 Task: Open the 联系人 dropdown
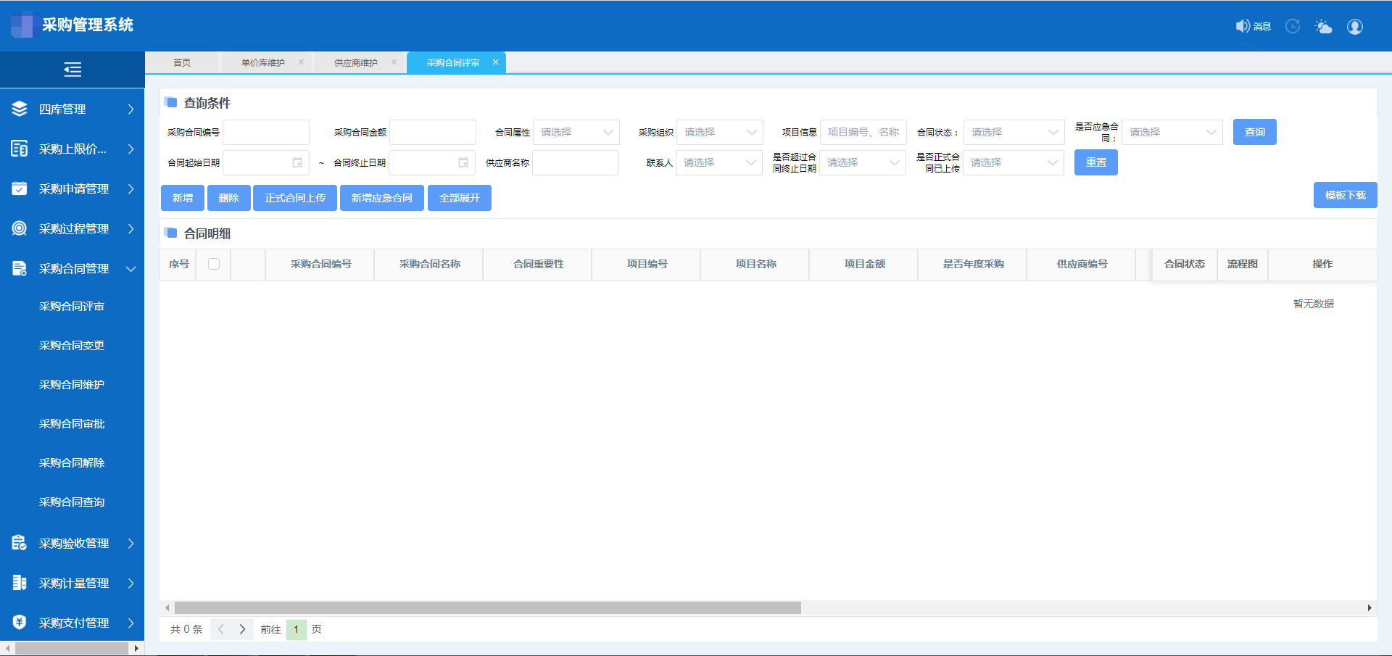pyautogui.click(x=719, y=162)
